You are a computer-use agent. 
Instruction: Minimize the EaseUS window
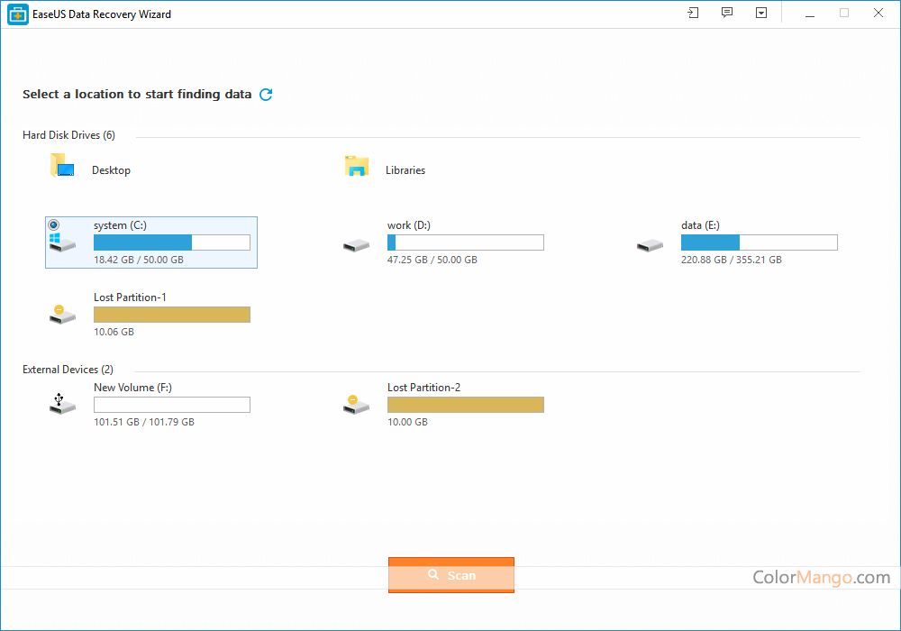pos(810,14)
